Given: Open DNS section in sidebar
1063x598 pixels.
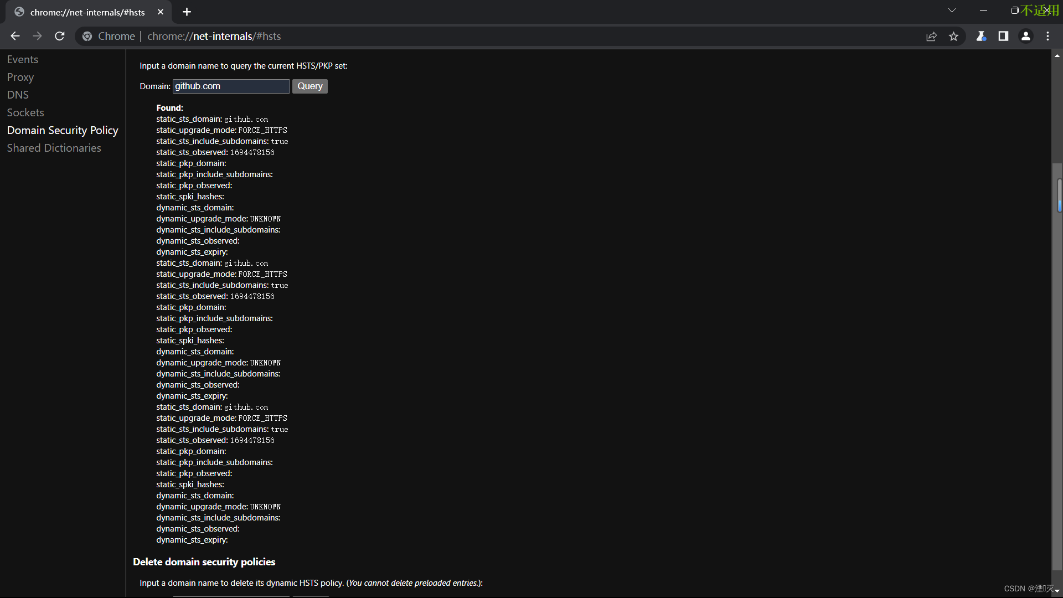Looking at the screenshot, I should pyautogui.click(x=18, y=95).
